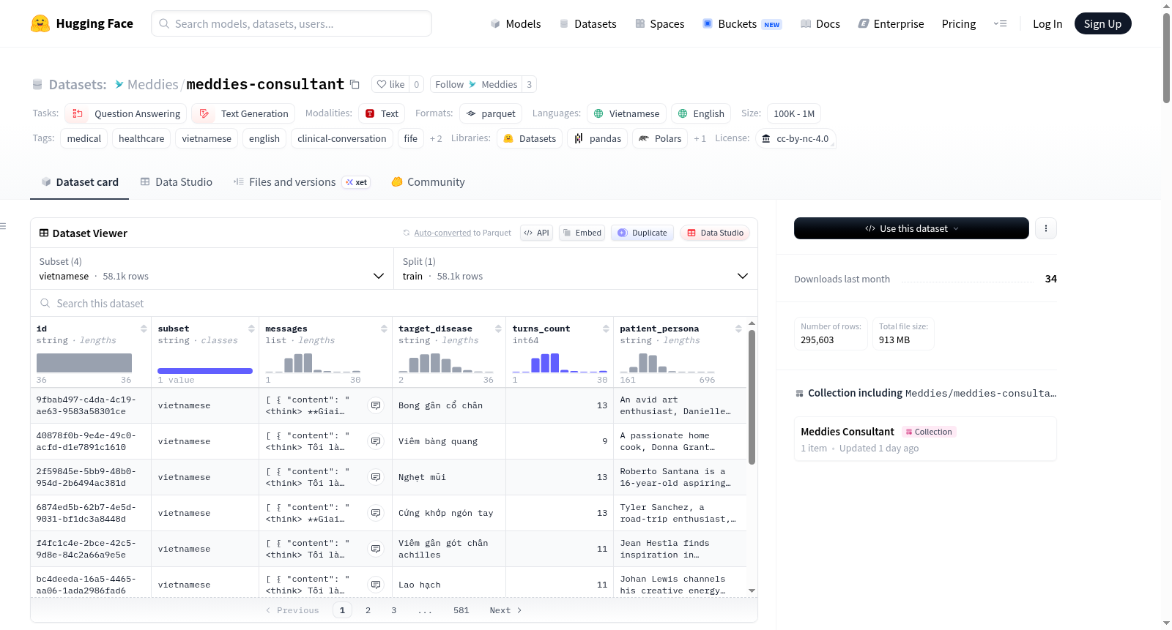Sort by the target_disease column

(x=498, y=329)
